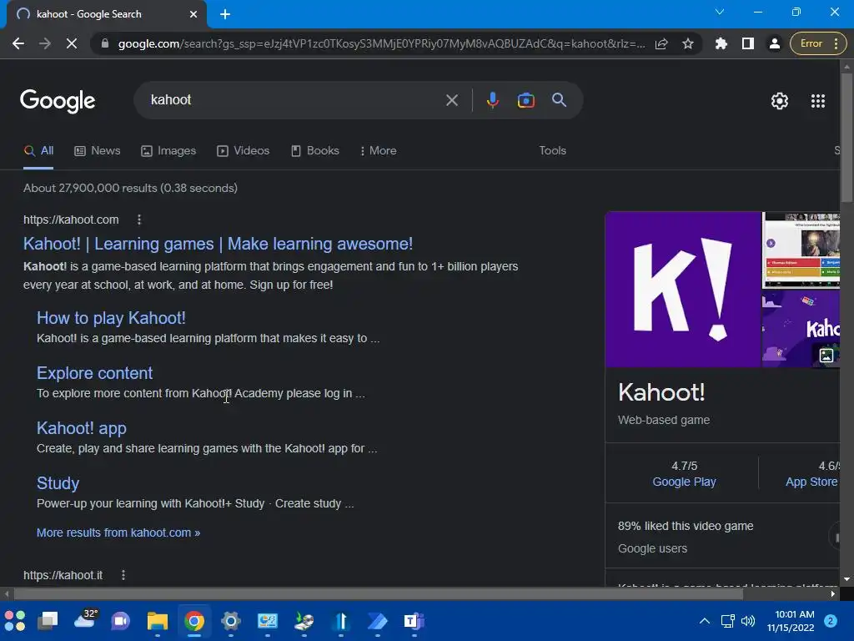The image size is (854, 641).
Task: Open the options menu beside https://kahoot.it
Action: 123,575
